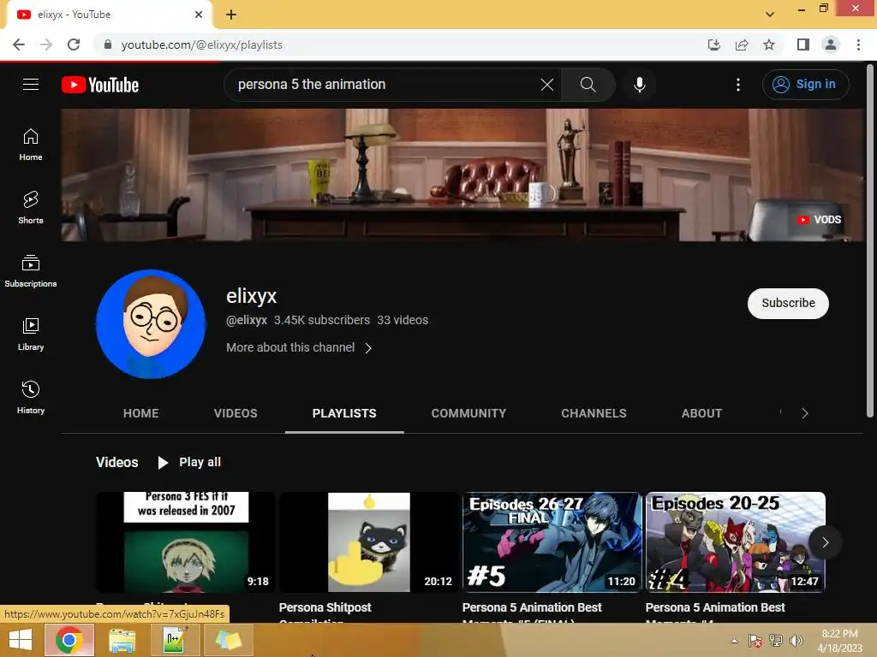Open the Persona 3 FES thumbnail

(186, 542)
